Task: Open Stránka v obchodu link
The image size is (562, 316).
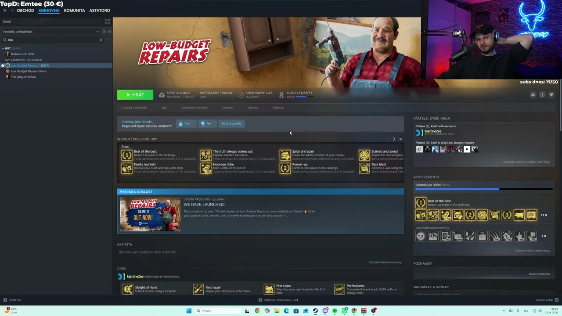Action: 134,108
